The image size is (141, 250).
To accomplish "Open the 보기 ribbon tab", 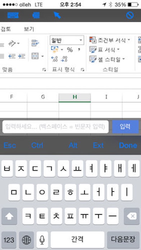I will click(x=29, y=29).
